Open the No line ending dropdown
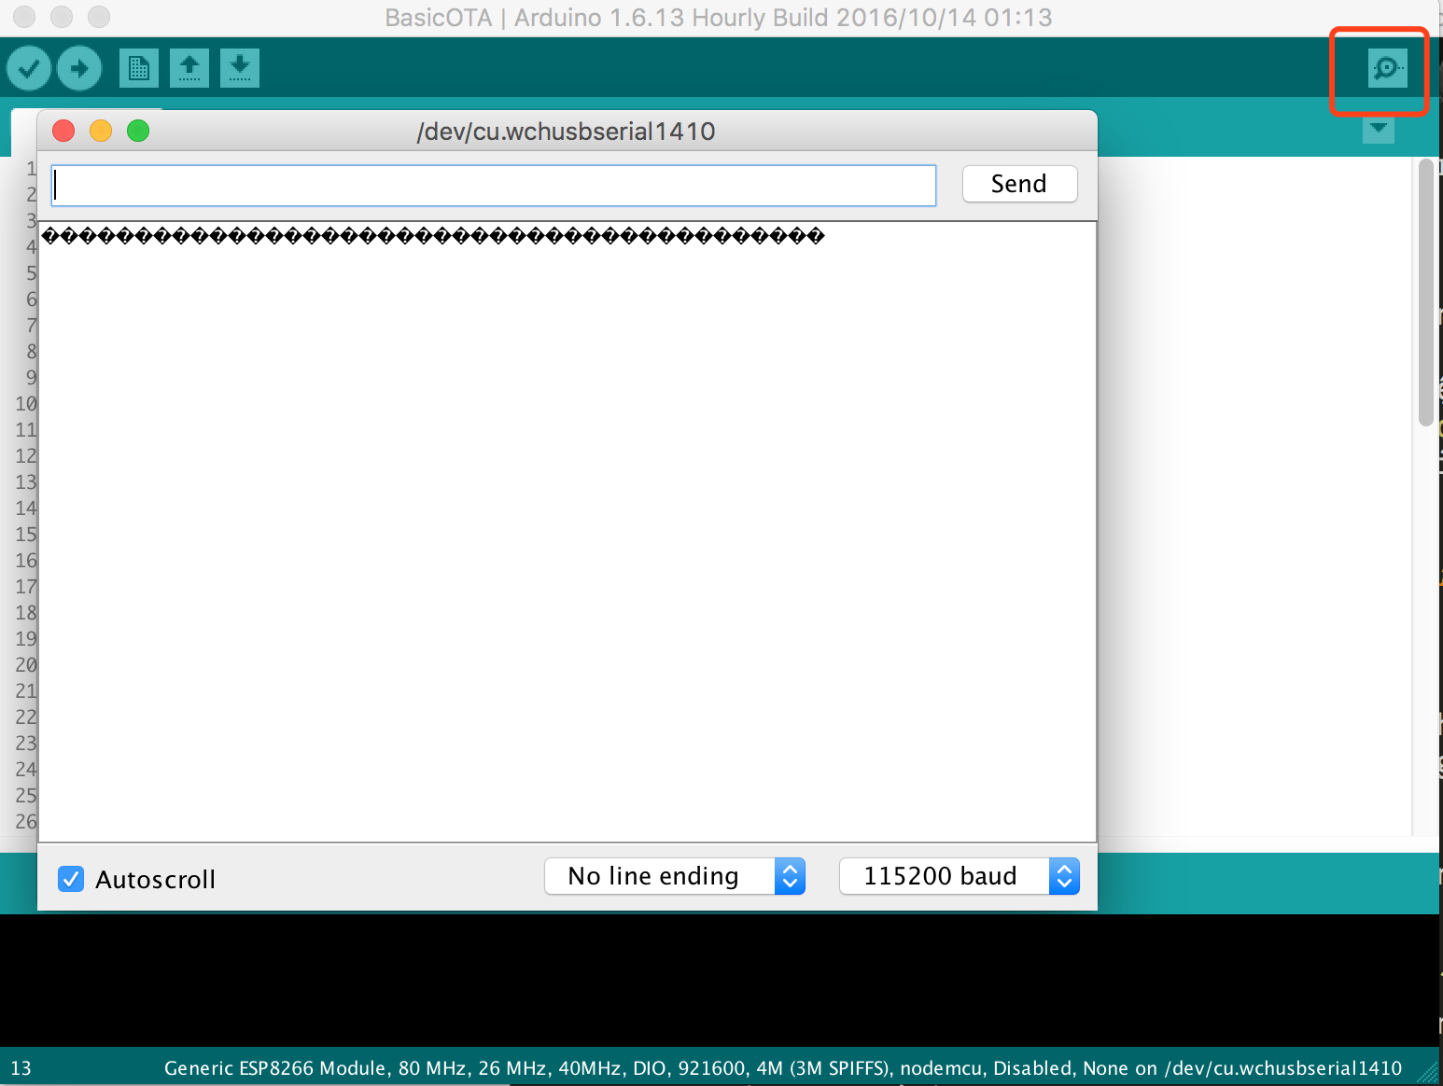1443x1086 pixels. 675,876
